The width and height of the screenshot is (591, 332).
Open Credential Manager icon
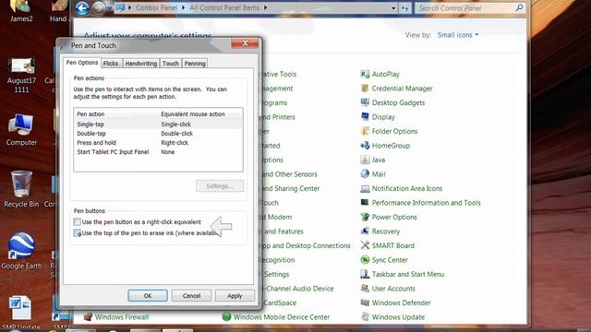365,89
